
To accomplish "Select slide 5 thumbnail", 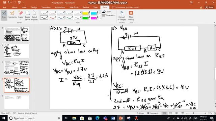I will 17,102.
